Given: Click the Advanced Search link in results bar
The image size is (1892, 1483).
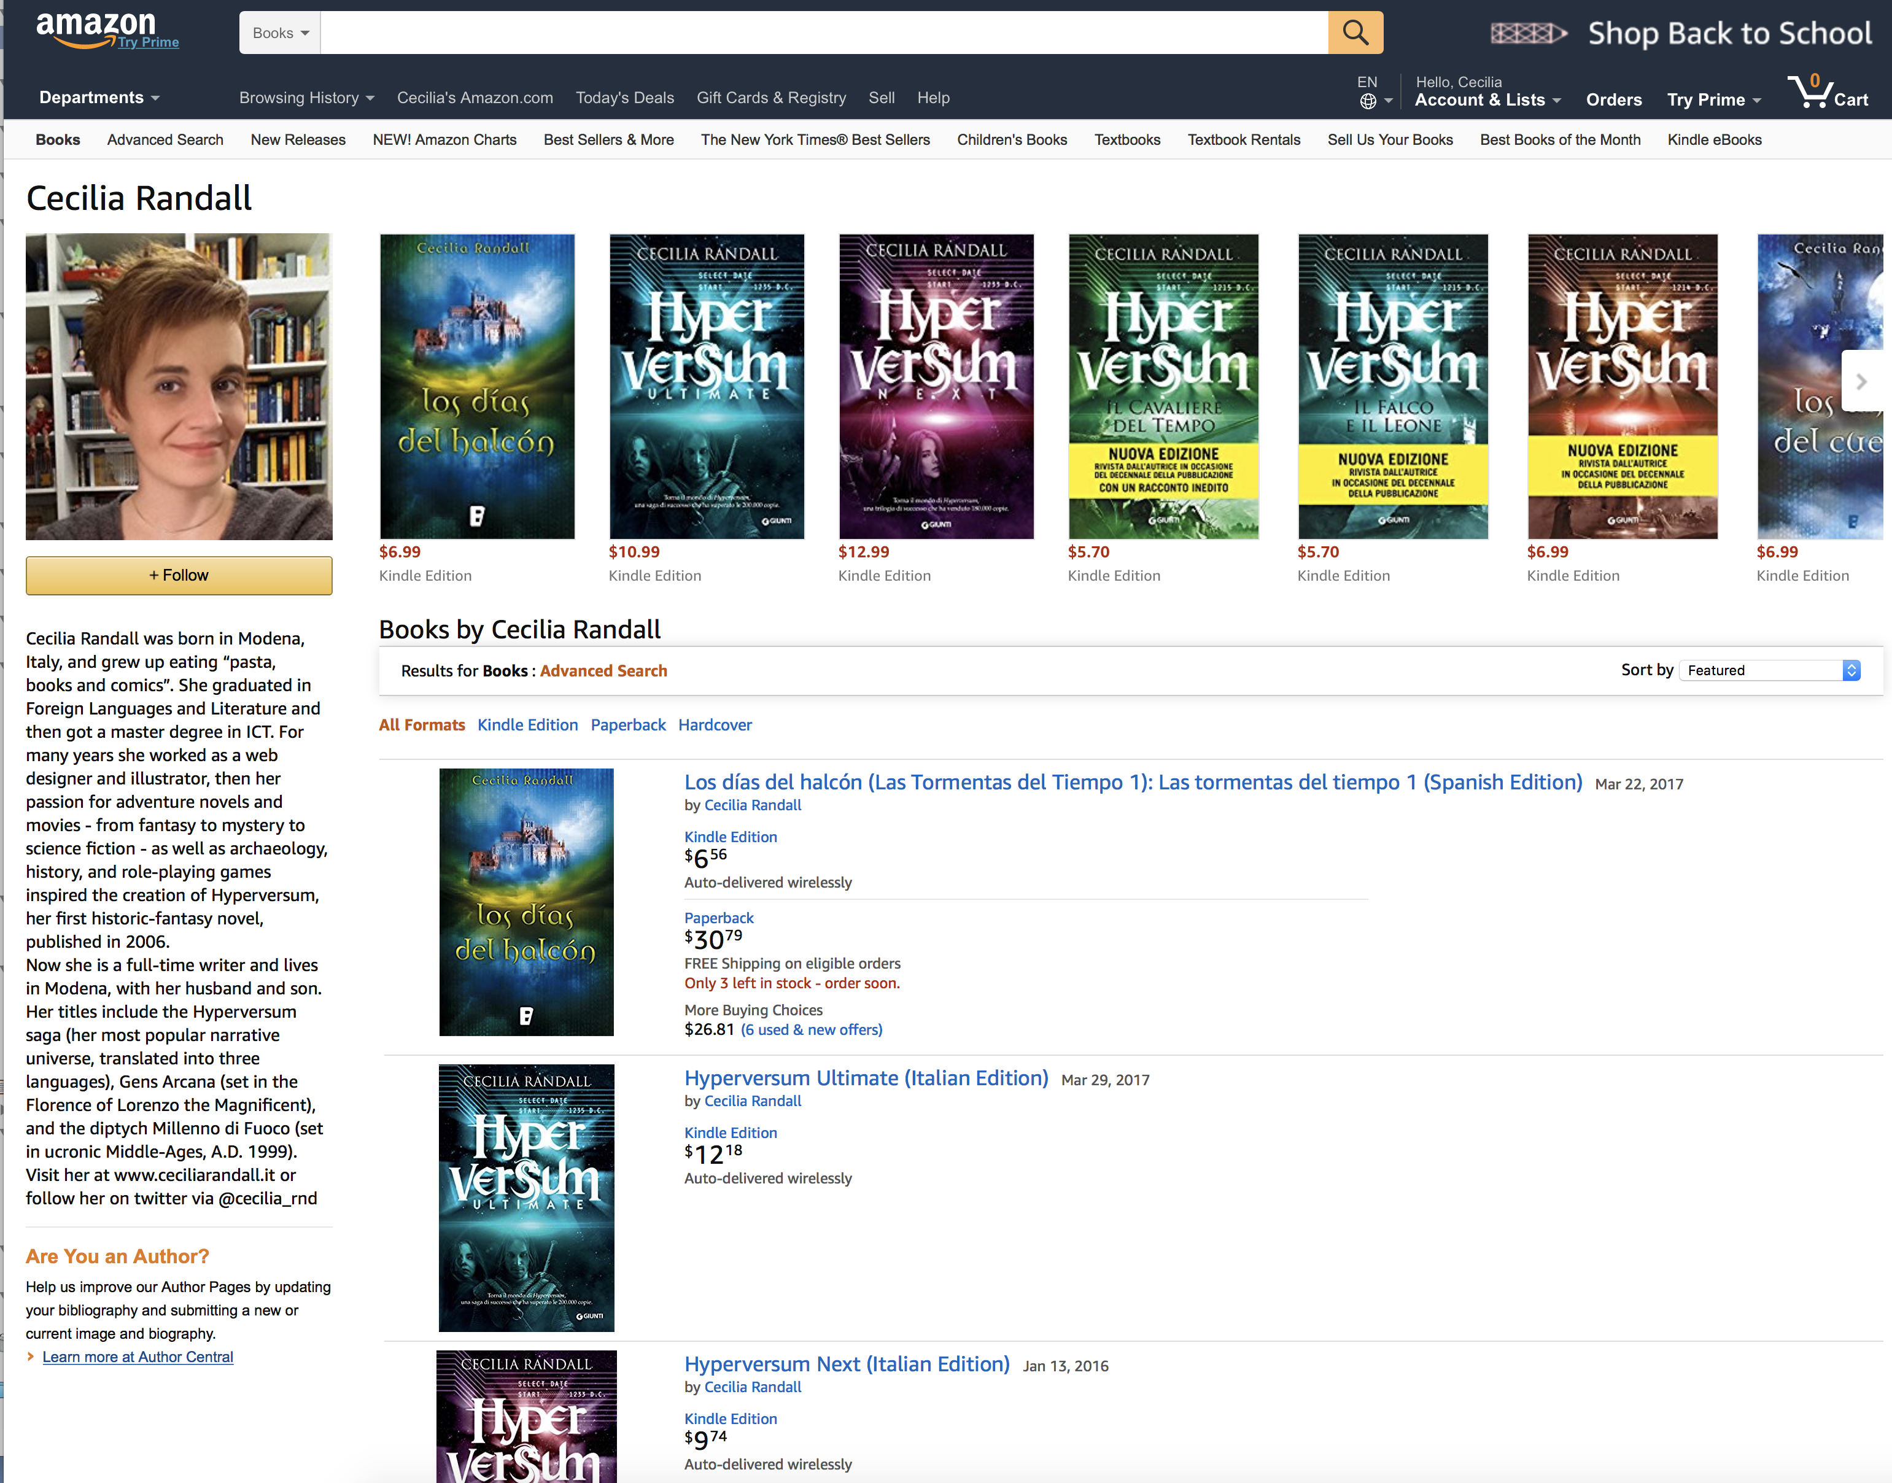Looking at the screenshot, I should pos(603,671).
